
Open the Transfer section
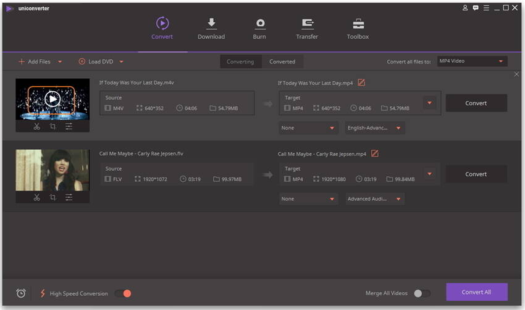pyautogui.click(x=307, y=28)
